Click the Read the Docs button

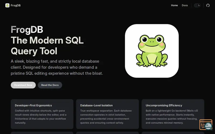click(x=50, y=85)
